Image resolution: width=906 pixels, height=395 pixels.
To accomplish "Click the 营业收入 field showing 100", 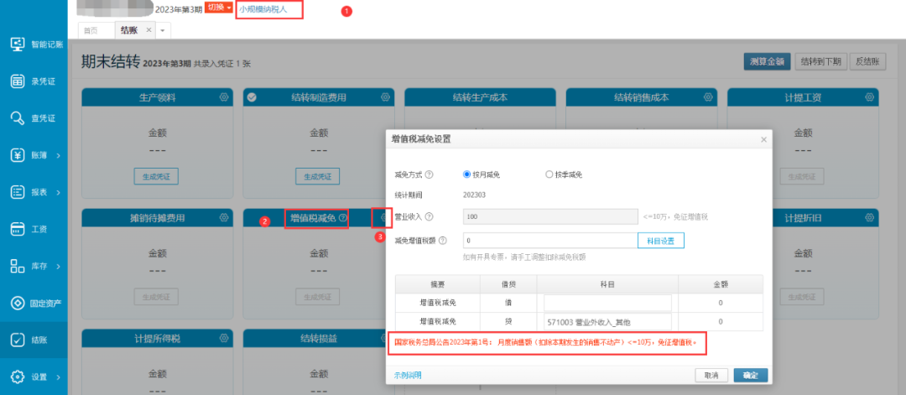I will tap(550, 216).
